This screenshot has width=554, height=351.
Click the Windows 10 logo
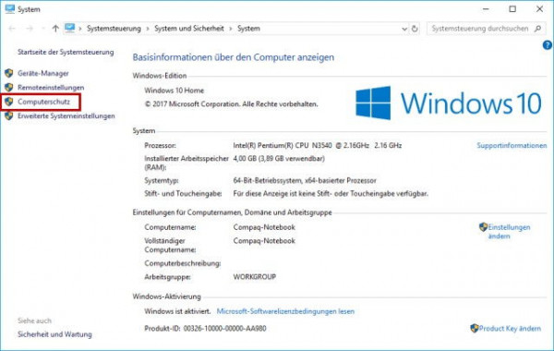pyautogui.click(x=449, y=103)
